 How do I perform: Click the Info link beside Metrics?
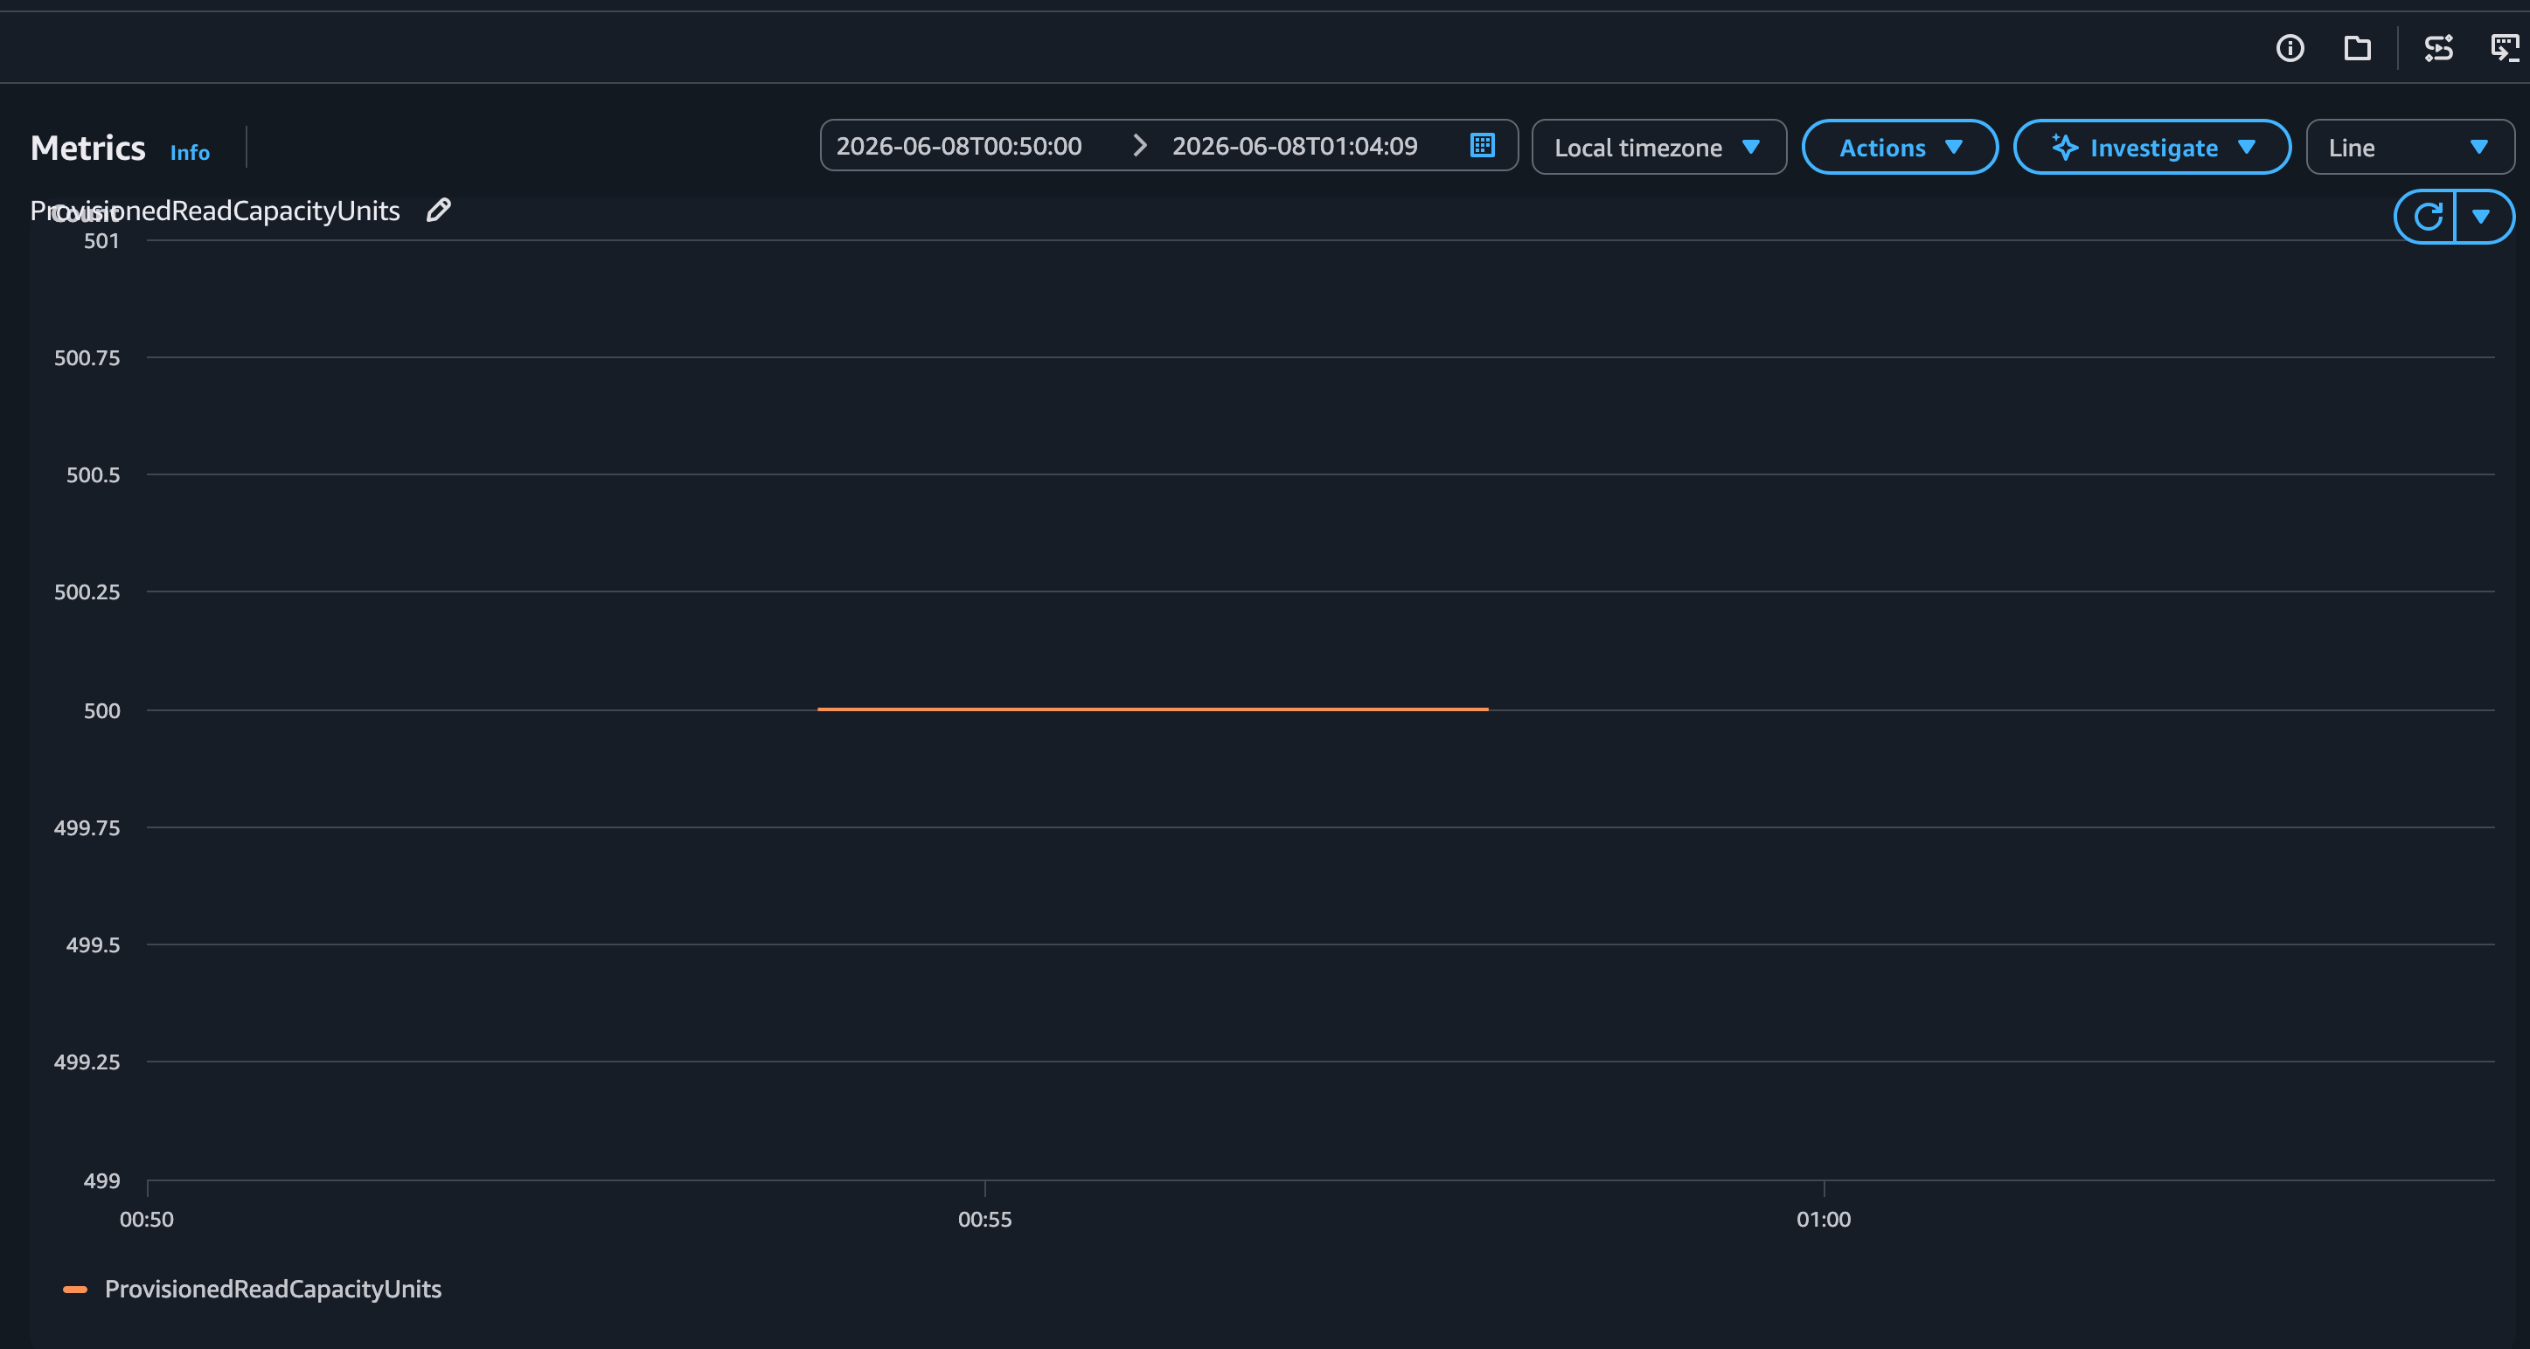click(190, 152)
